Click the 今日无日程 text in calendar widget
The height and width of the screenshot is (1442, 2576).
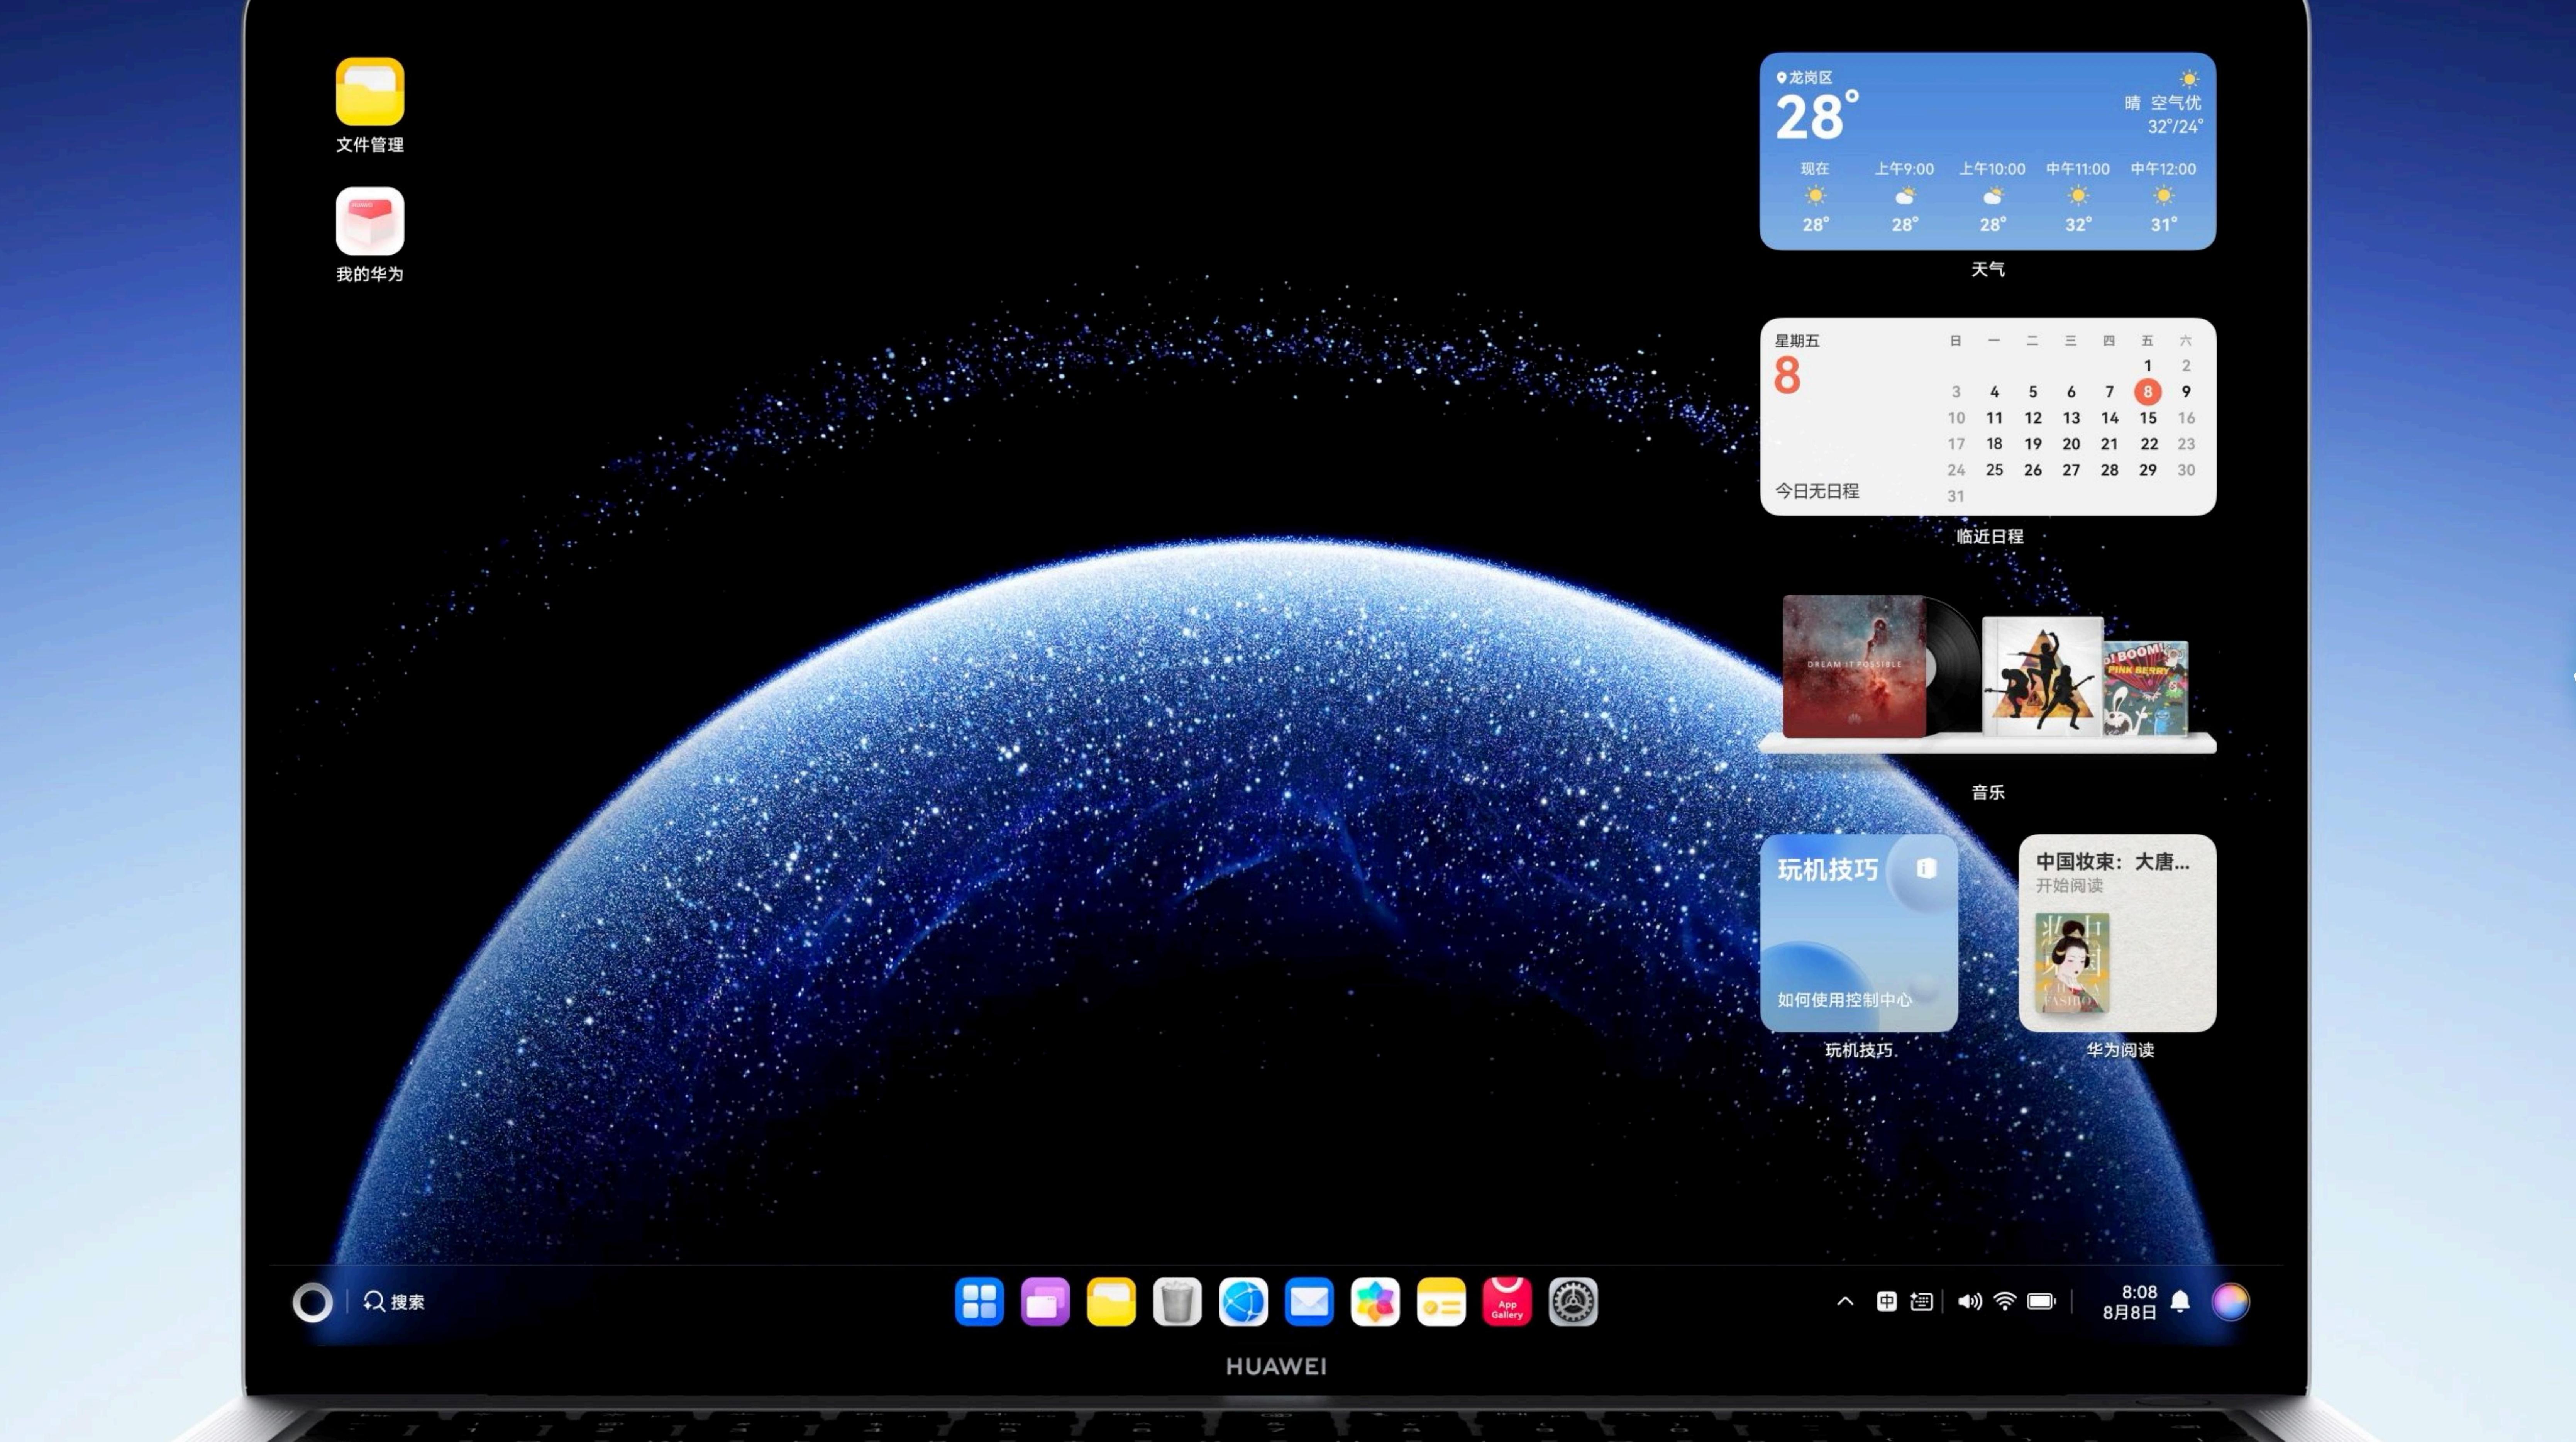1817,491
